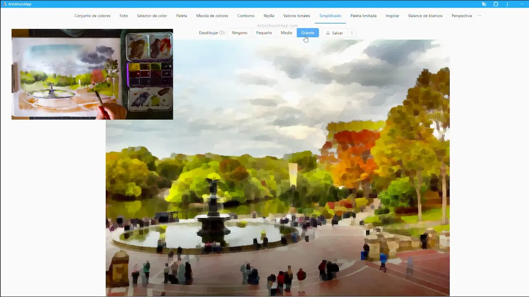The height and width of the screenshot is (297, 529).
Task: Expand more options next to Salvar
Action: coord(352,33)
